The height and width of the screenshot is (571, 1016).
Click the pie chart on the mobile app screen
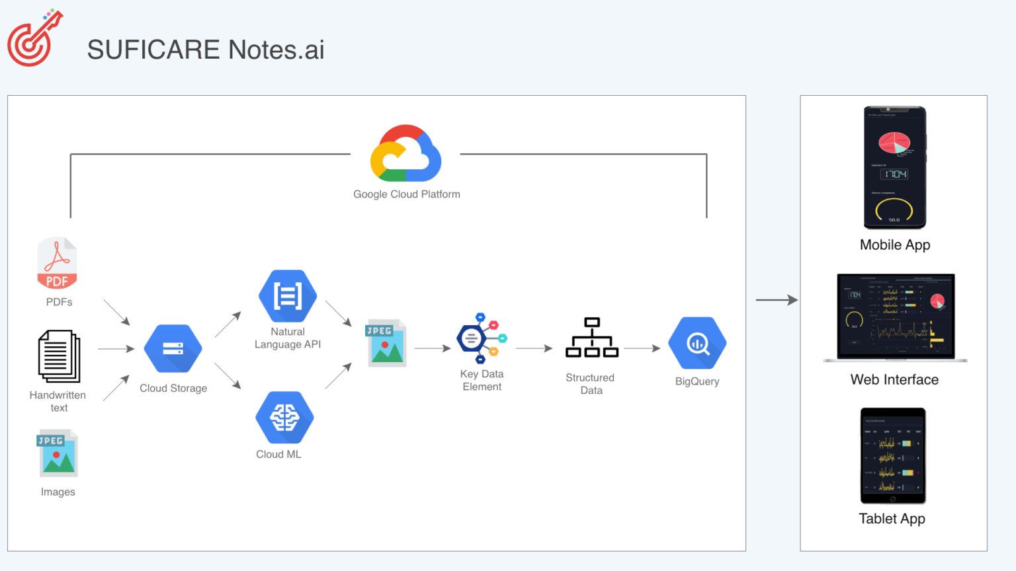pos(894,142)
